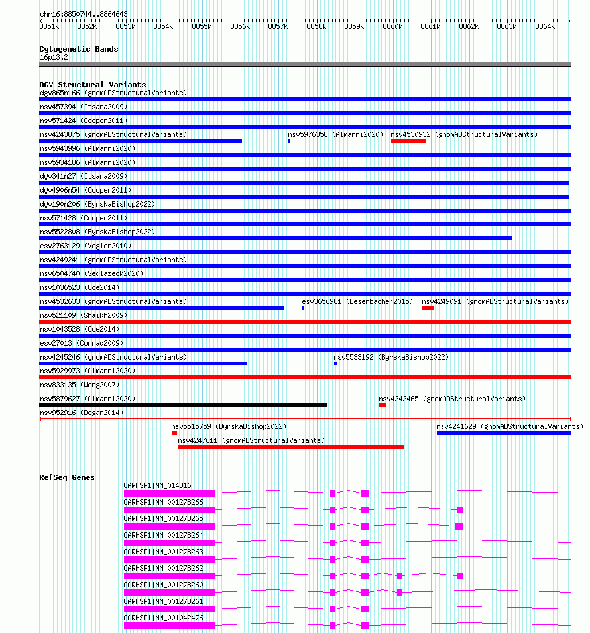Click rightmost exon of NM_001278262

[459, 576]
